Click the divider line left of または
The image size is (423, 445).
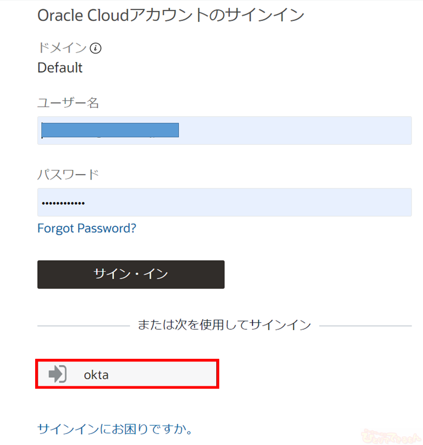[x=83, y=326]
